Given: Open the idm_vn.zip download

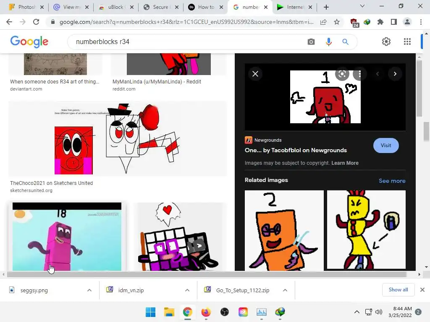Looking at the screenshot, I should [131, 290].
